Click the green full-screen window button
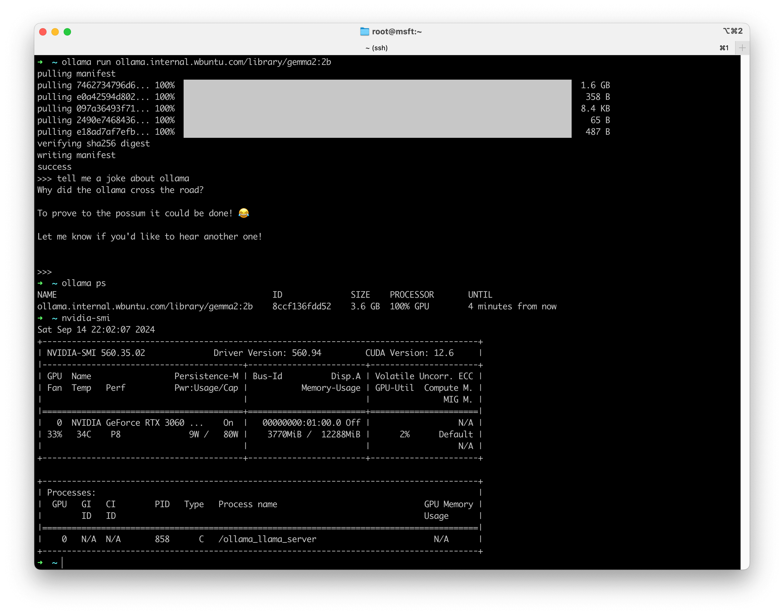Screen dimensions: 784x615 tap(67, 32)
